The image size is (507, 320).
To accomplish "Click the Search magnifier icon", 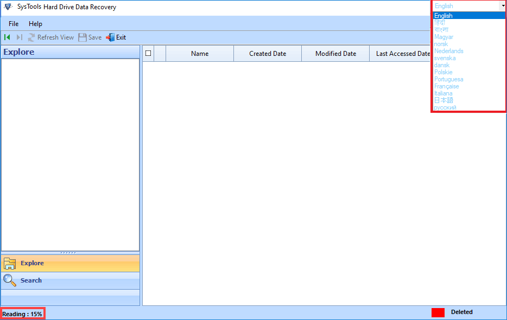I will 10,280.
